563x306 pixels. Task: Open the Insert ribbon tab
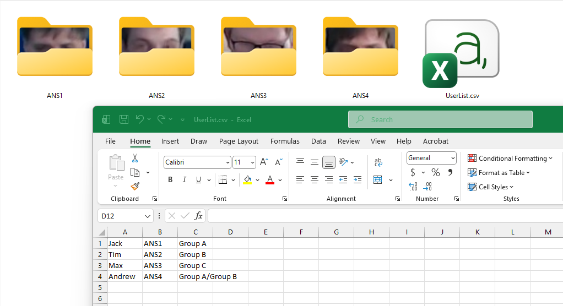point(170,141)
